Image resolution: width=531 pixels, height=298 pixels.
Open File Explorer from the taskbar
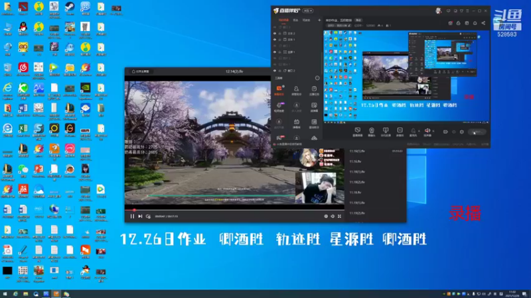tap(26, 294)
